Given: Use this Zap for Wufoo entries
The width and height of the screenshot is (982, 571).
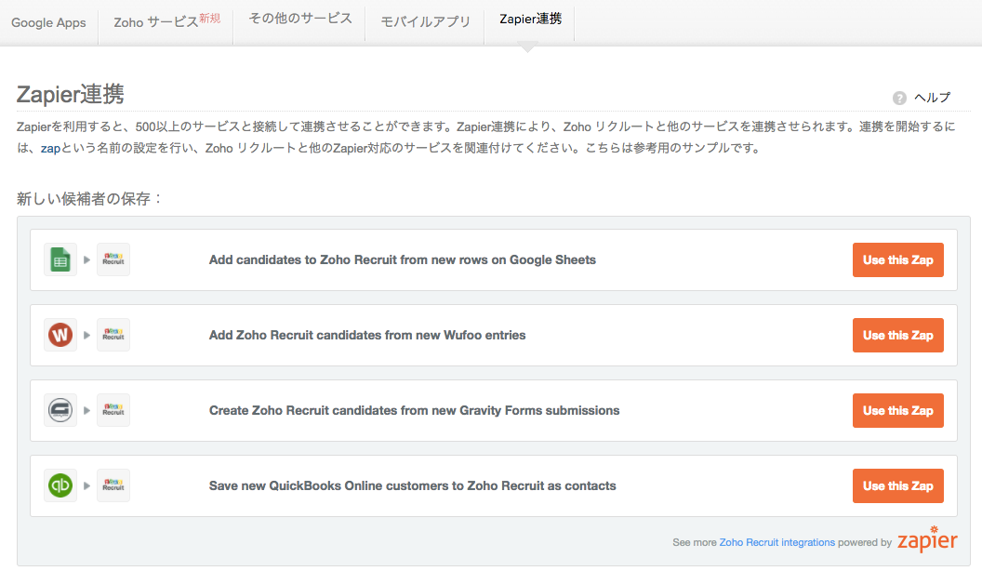Looking at the screenshot, I should [x=898, y=335].
